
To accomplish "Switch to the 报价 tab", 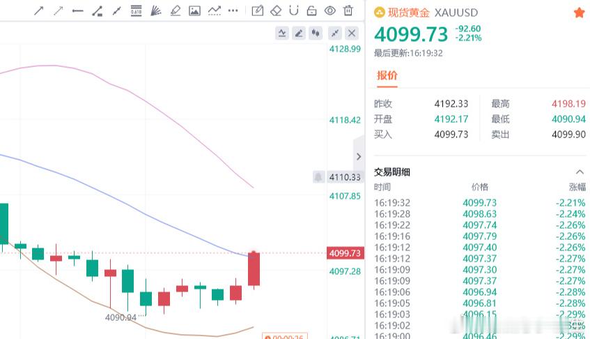I will coord(387,75).
